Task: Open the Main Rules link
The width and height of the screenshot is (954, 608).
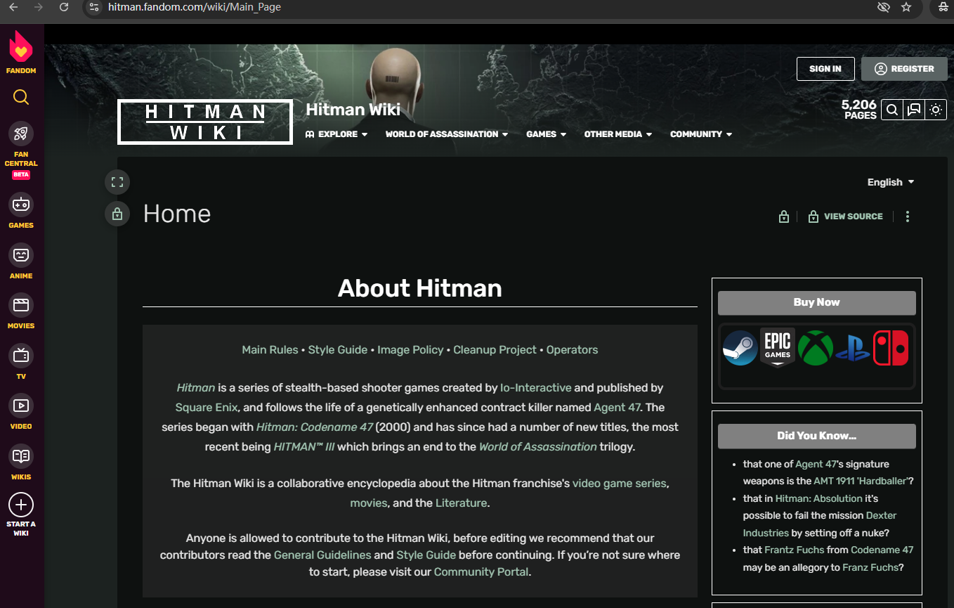Action: (x=270, y=349)
